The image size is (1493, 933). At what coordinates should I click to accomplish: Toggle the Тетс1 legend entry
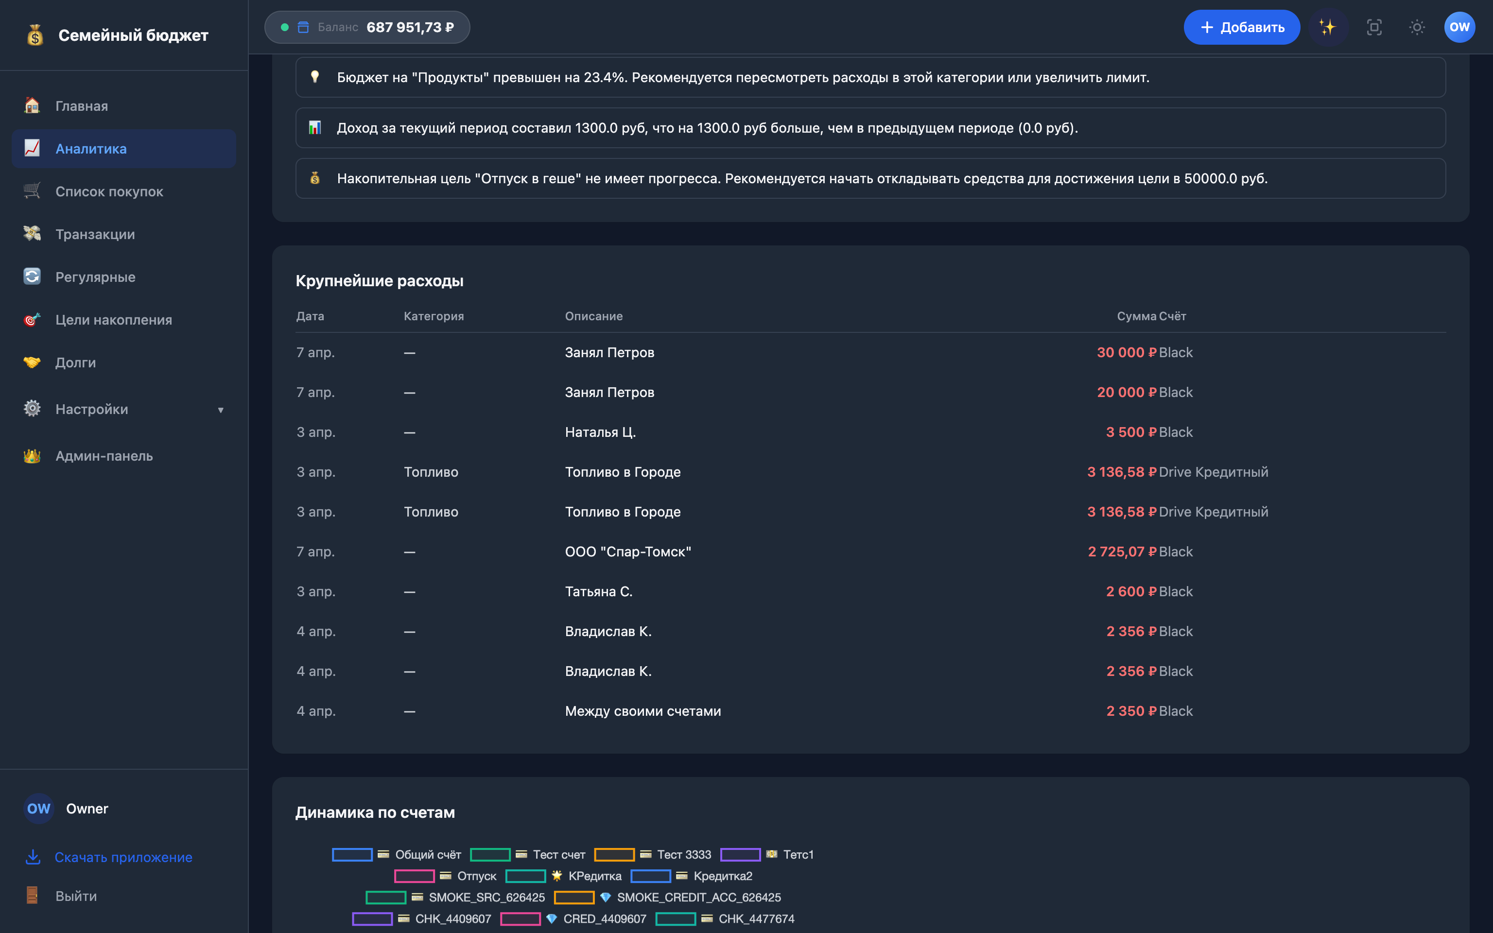[767, 855]
